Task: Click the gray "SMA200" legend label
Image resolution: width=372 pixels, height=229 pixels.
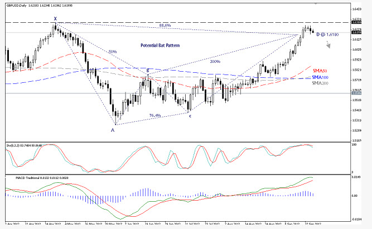Action: point(320,83)
